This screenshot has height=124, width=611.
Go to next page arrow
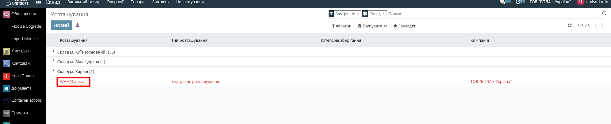602,26
